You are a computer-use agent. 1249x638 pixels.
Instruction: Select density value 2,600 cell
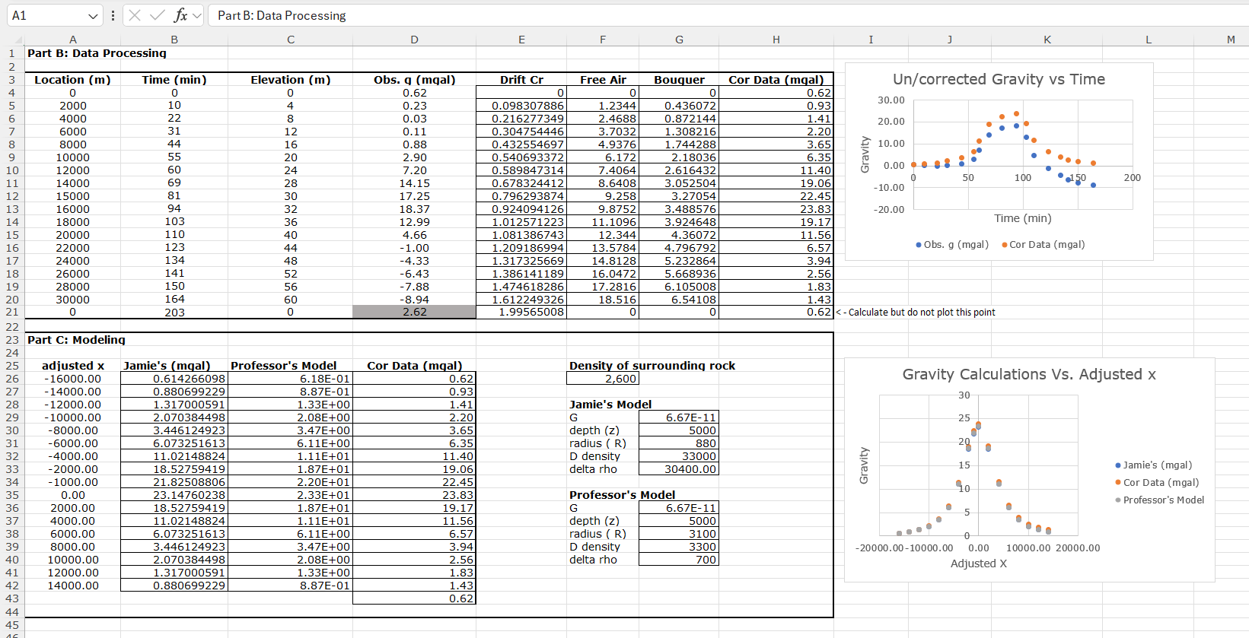click(x=603, y=379)
